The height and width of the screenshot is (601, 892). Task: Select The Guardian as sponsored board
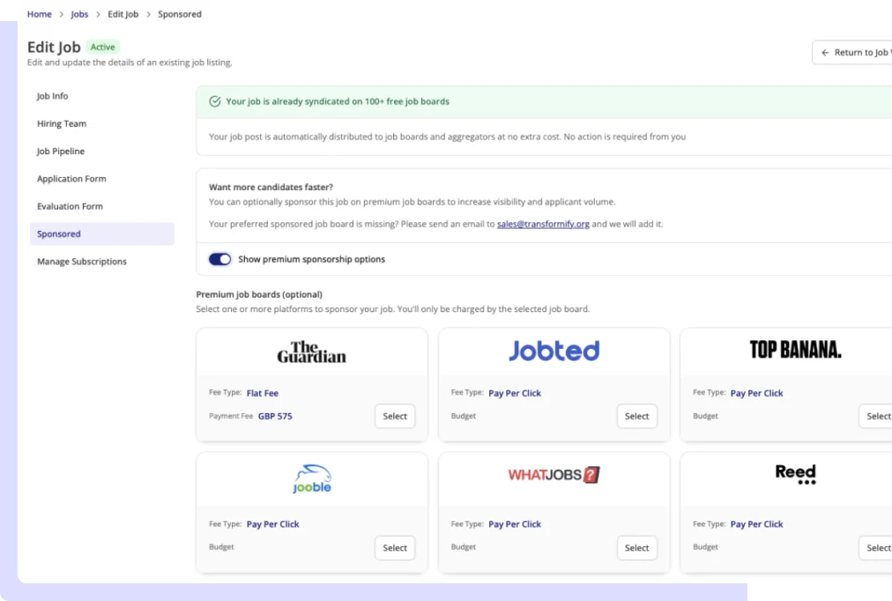pos(394,416)
